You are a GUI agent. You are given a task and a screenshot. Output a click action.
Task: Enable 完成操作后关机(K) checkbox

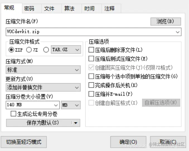(x=91, y=85)
